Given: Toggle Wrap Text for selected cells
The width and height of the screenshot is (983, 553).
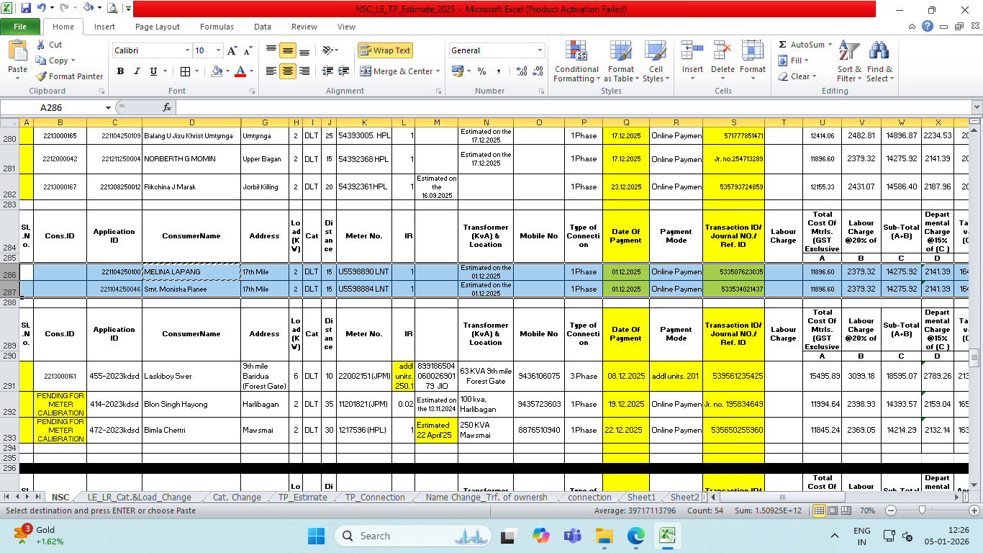Looking at the screenshot, I should click(385, 50).
